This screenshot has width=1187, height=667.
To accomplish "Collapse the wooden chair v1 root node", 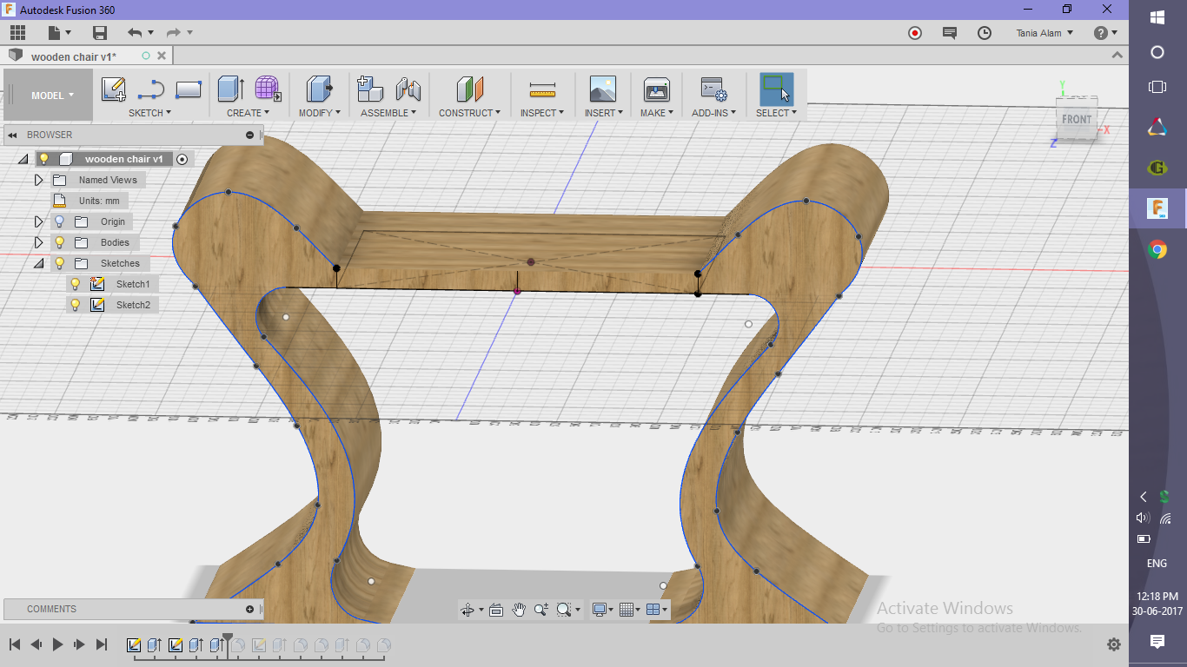I will 23,159.
